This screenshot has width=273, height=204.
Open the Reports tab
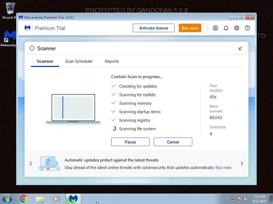[112, 61]
